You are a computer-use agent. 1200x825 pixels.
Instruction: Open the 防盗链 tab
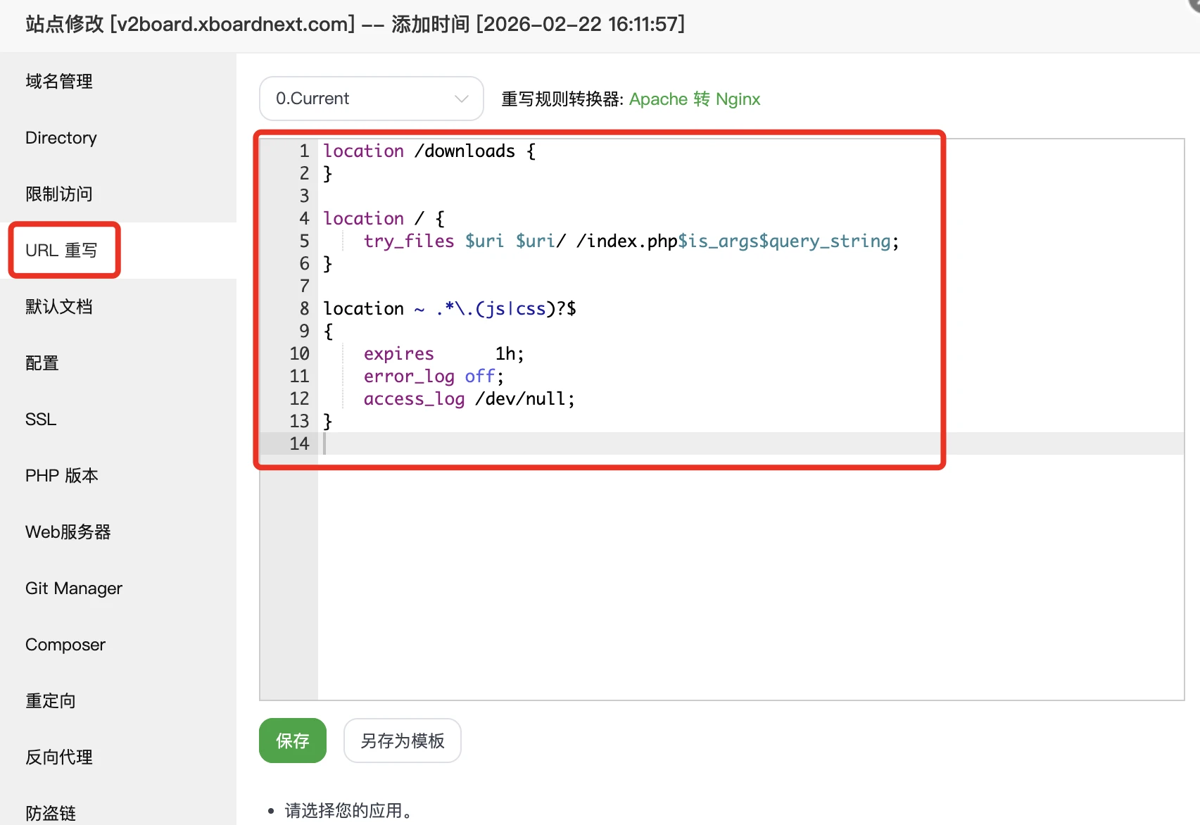(51, 813)
